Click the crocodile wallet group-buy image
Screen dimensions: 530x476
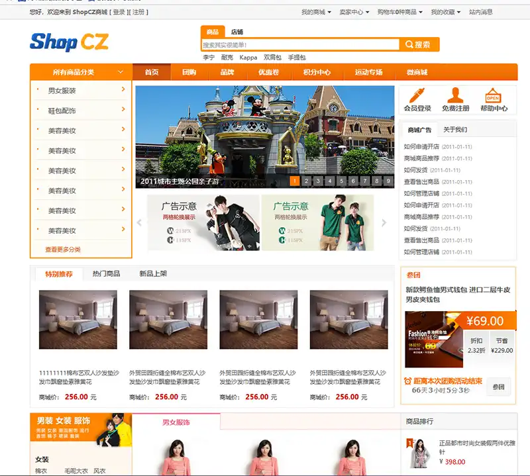point(434,339)
